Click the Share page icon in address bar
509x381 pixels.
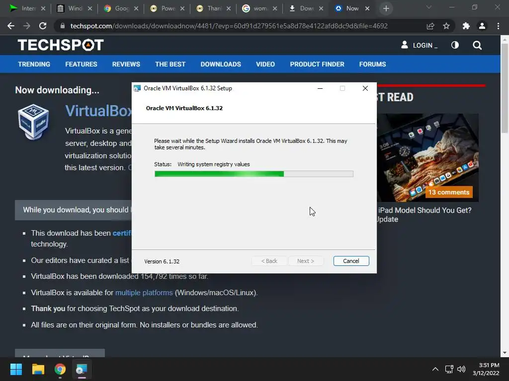tap(430, 26)
